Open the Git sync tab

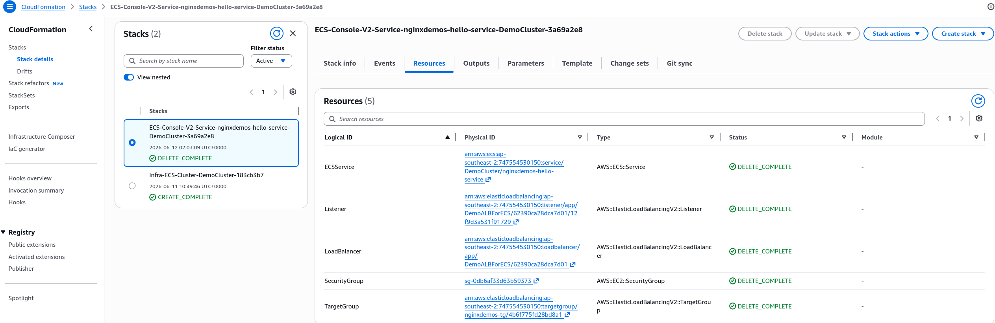point(680,63)
